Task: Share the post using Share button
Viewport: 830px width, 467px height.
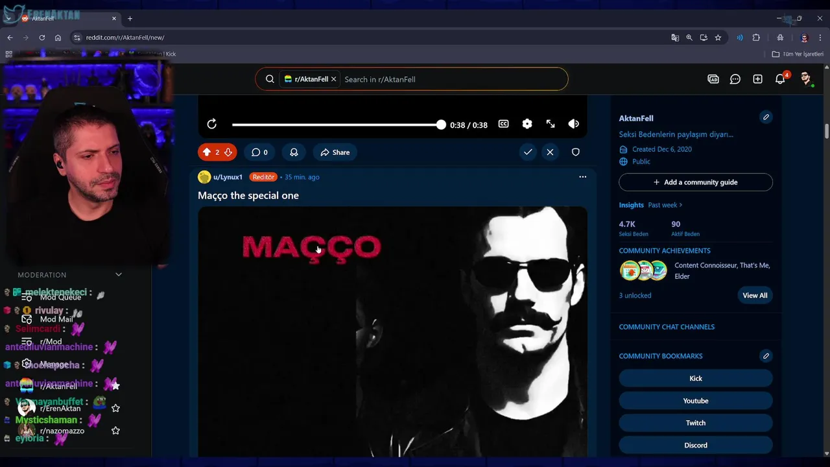Action: click(x=335, y=152)
